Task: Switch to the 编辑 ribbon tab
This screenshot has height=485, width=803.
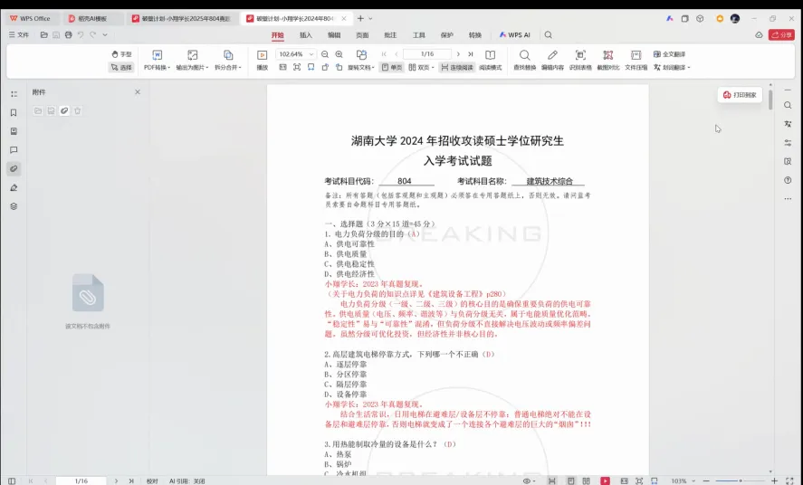Action: tap(334, 35)
